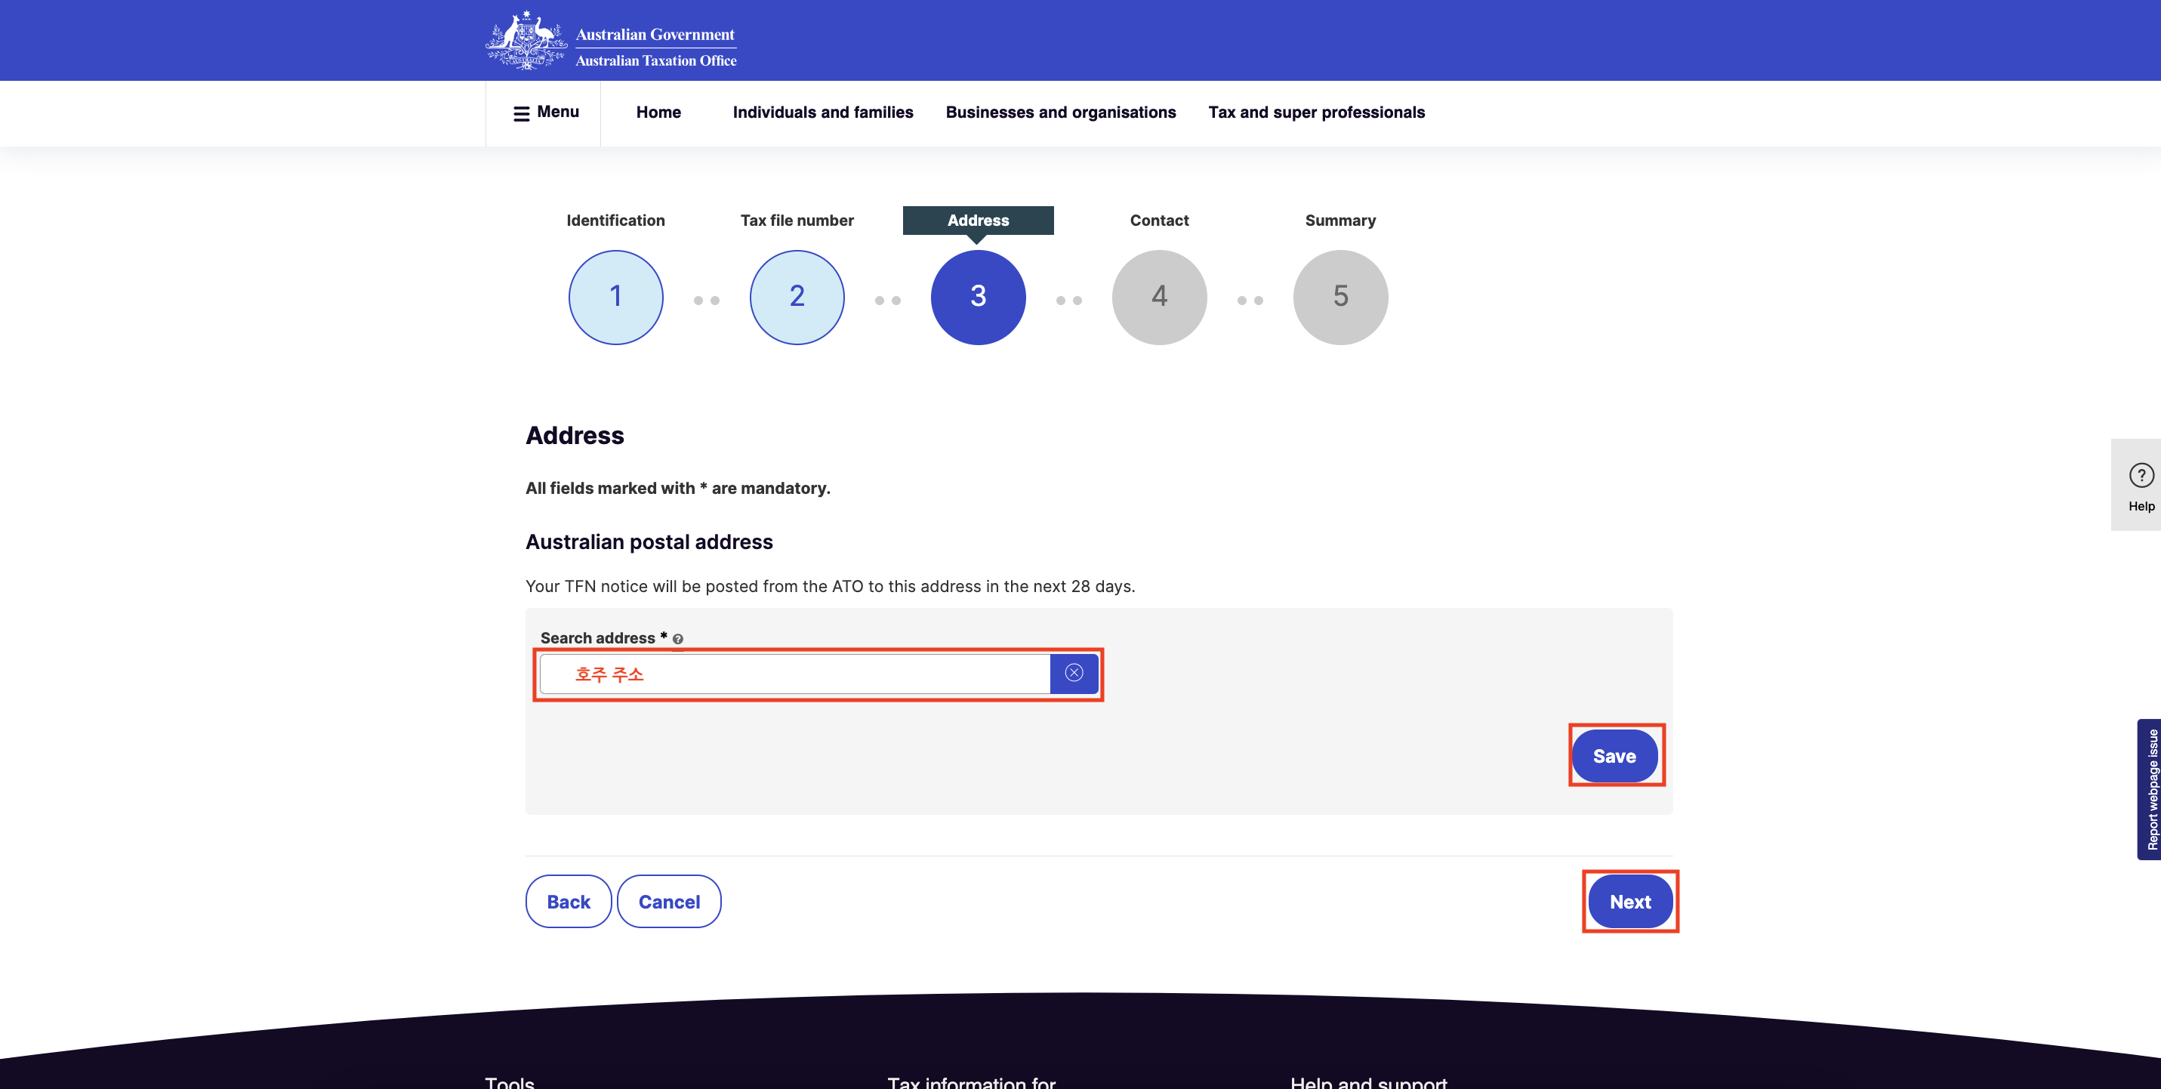Go to step 1 Identification circle
The width and height of the screenshot is (2161, 1089).
pos(615,297)
